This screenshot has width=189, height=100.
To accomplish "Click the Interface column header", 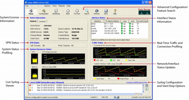I will click(x=98, y=21).
